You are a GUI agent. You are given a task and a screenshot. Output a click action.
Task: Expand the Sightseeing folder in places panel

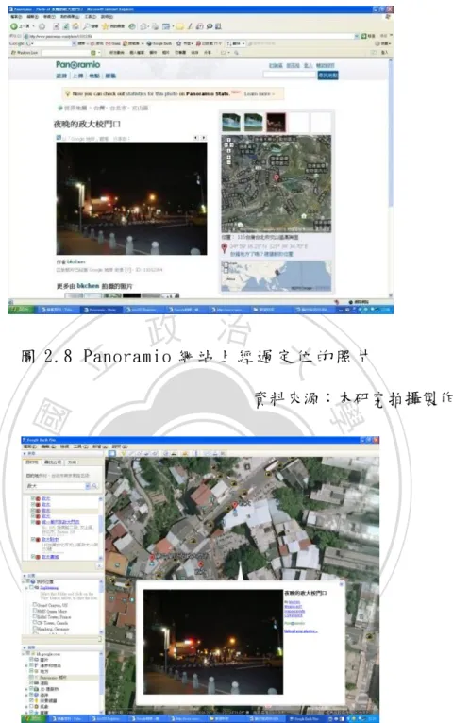26,588
